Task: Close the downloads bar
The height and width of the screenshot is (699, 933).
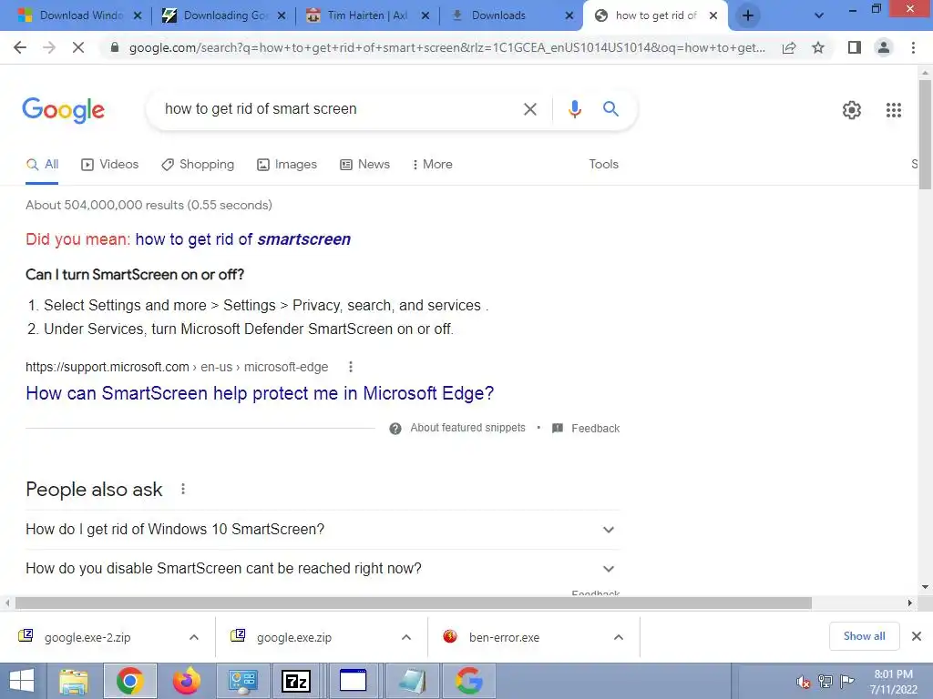Action: [x=917, y=636]
